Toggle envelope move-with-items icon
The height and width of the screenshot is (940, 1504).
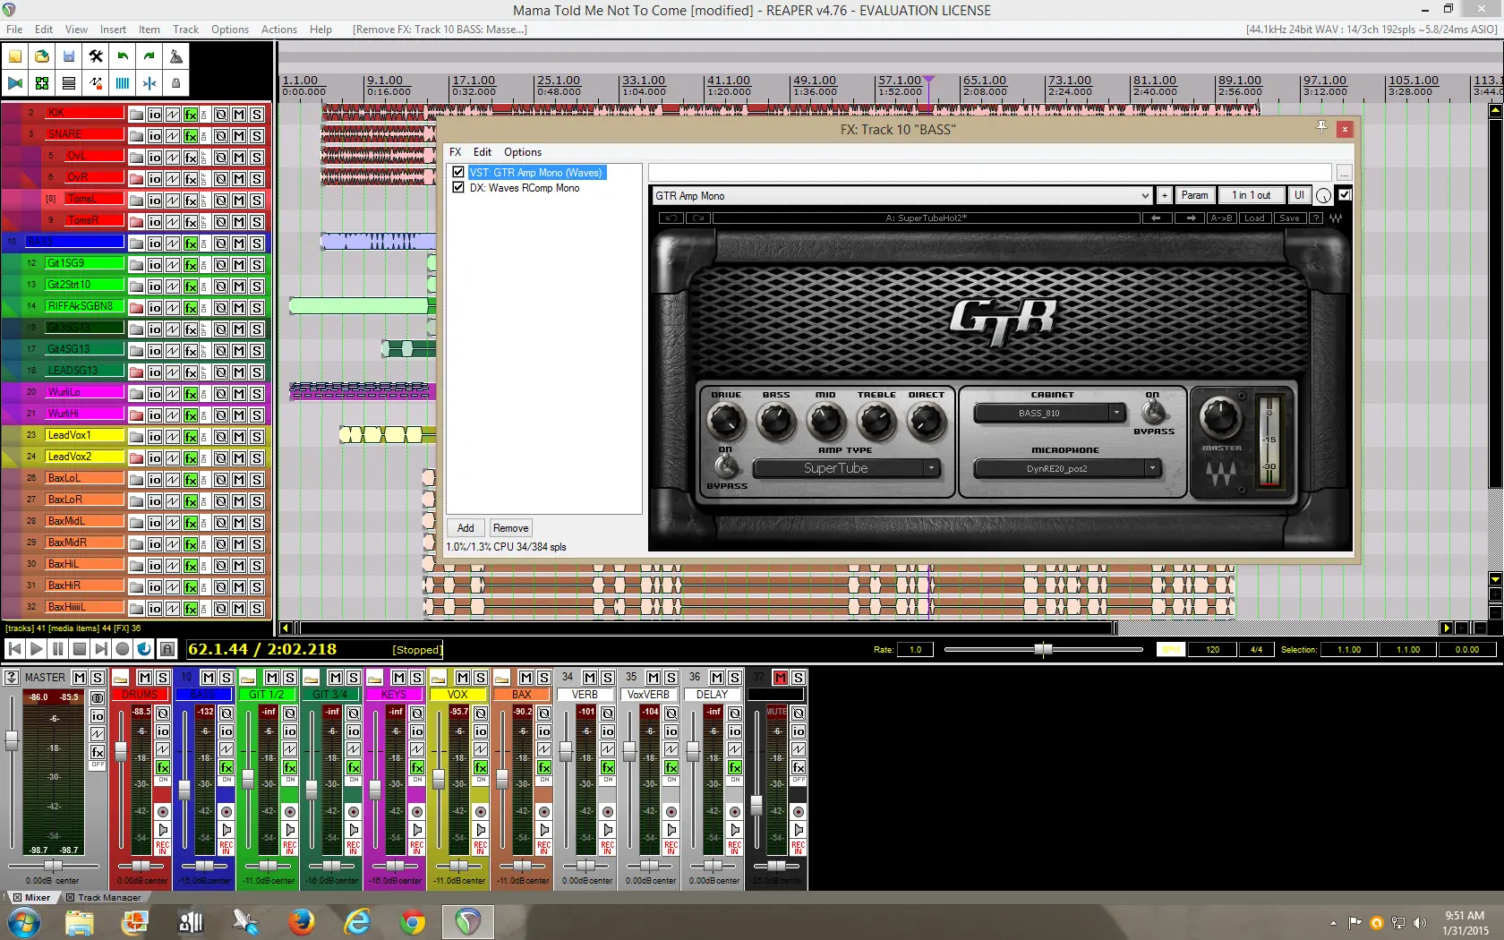pyautogui.click(x=96, y=83)
